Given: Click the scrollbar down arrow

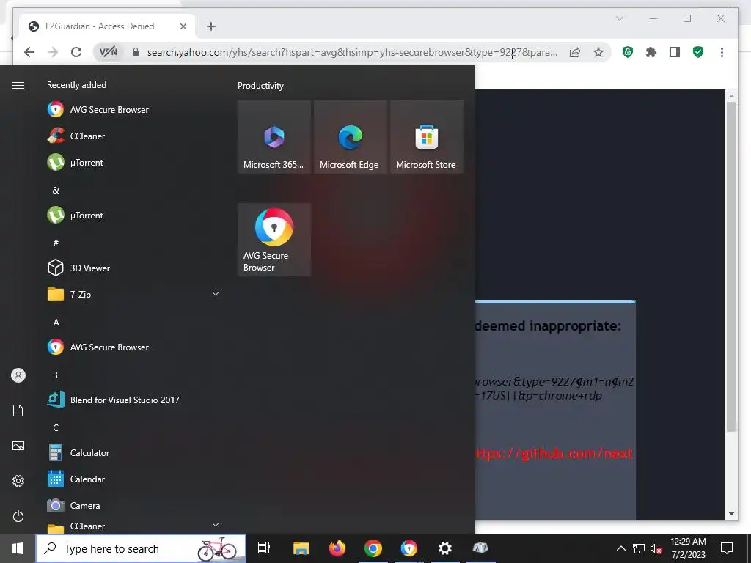Looking at the screenshot, I should tap(731, 514).
